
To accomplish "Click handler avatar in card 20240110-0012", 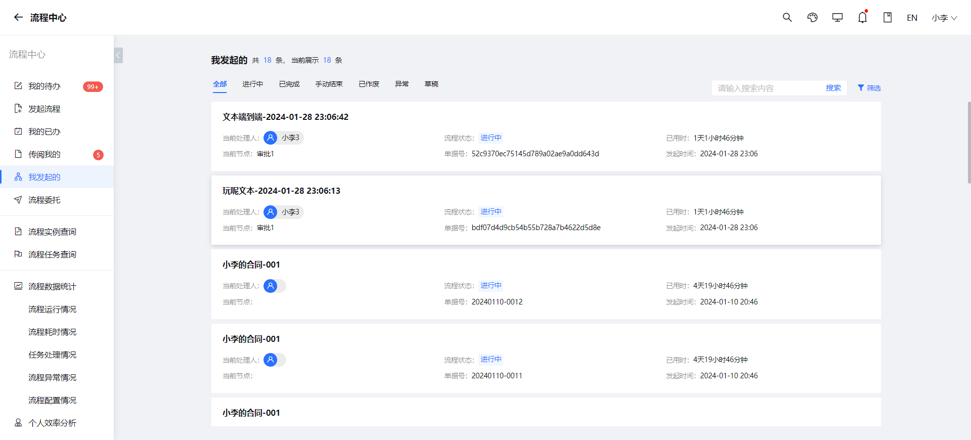I will click(x=271, y=286).
